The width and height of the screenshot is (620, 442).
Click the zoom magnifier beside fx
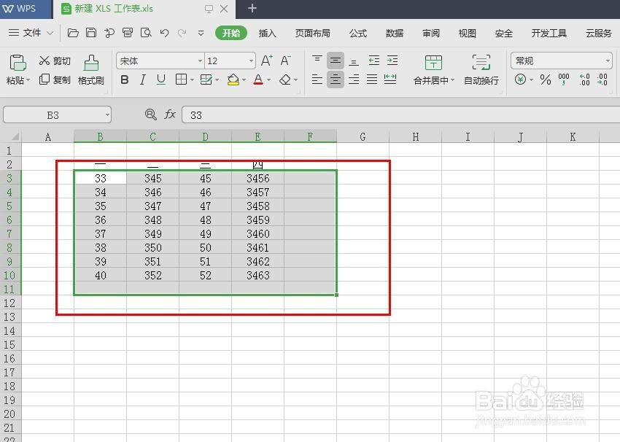point(151,115)
